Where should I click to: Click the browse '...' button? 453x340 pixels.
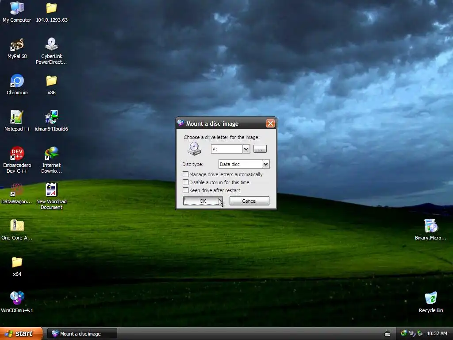(x=260, y=149)
